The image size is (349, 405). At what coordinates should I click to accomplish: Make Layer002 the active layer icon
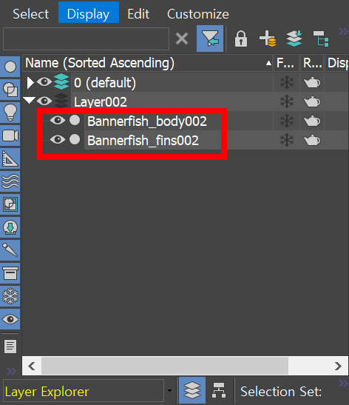[x=61, y=101]
